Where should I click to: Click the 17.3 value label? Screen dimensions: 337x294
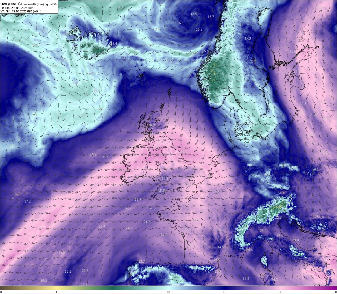(248, 38)
